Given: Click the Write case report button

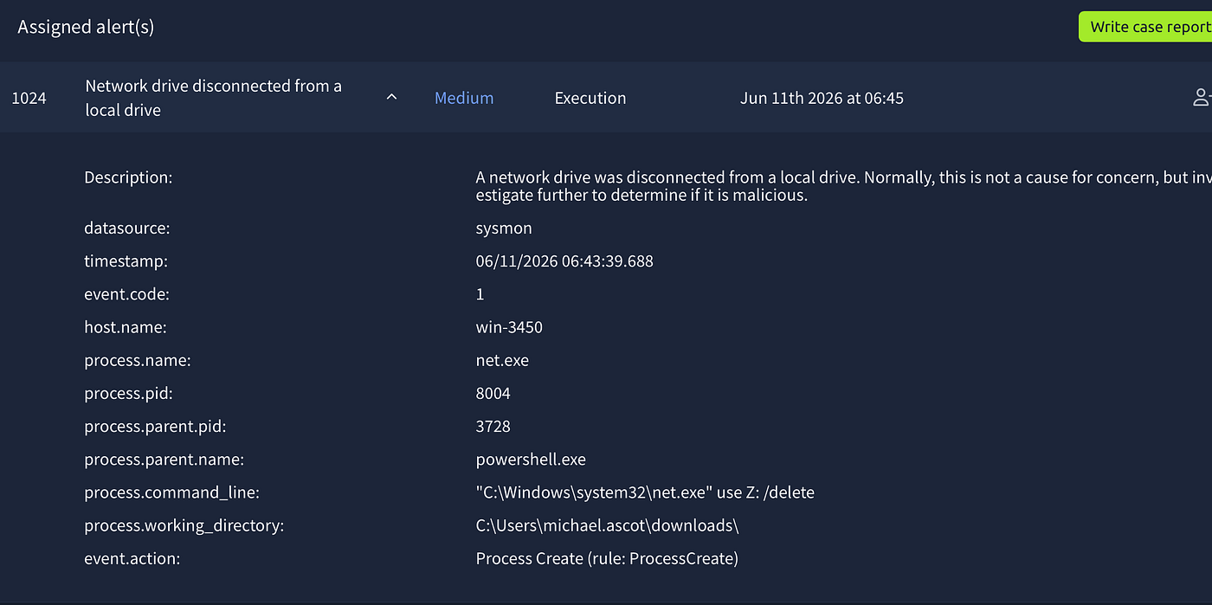Looking at the screenshot, I should click(x=1145, y=27).
